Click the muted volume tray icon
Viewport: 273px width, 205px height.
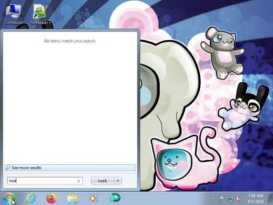tap(239, 199)
